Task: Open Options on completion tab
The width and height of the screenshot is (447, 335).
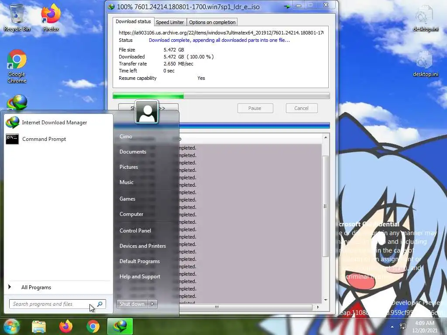Action: click(x=212, y=22)
